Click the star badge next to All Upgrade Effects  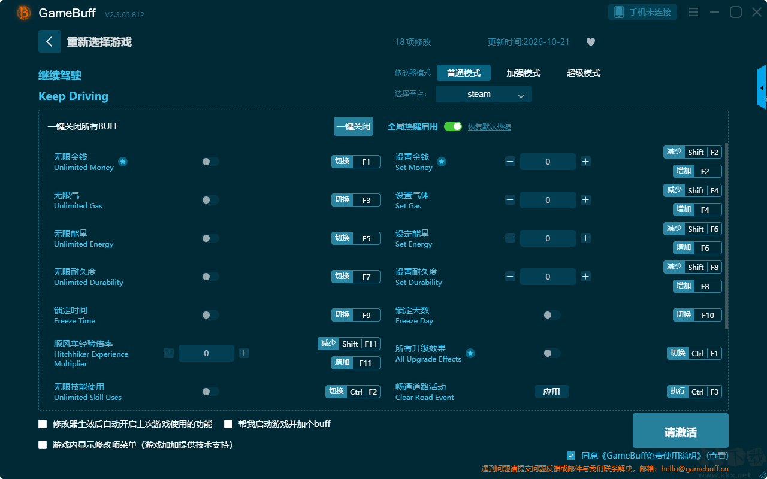[470, 353]
